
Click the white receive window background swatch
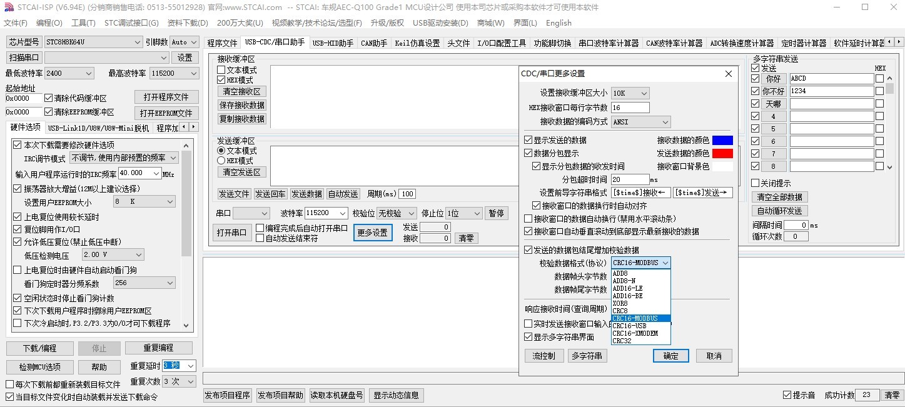[722, 166]
